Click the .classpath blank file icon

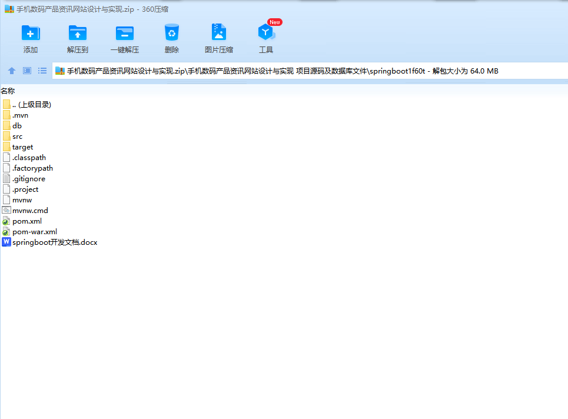point(6,157)
